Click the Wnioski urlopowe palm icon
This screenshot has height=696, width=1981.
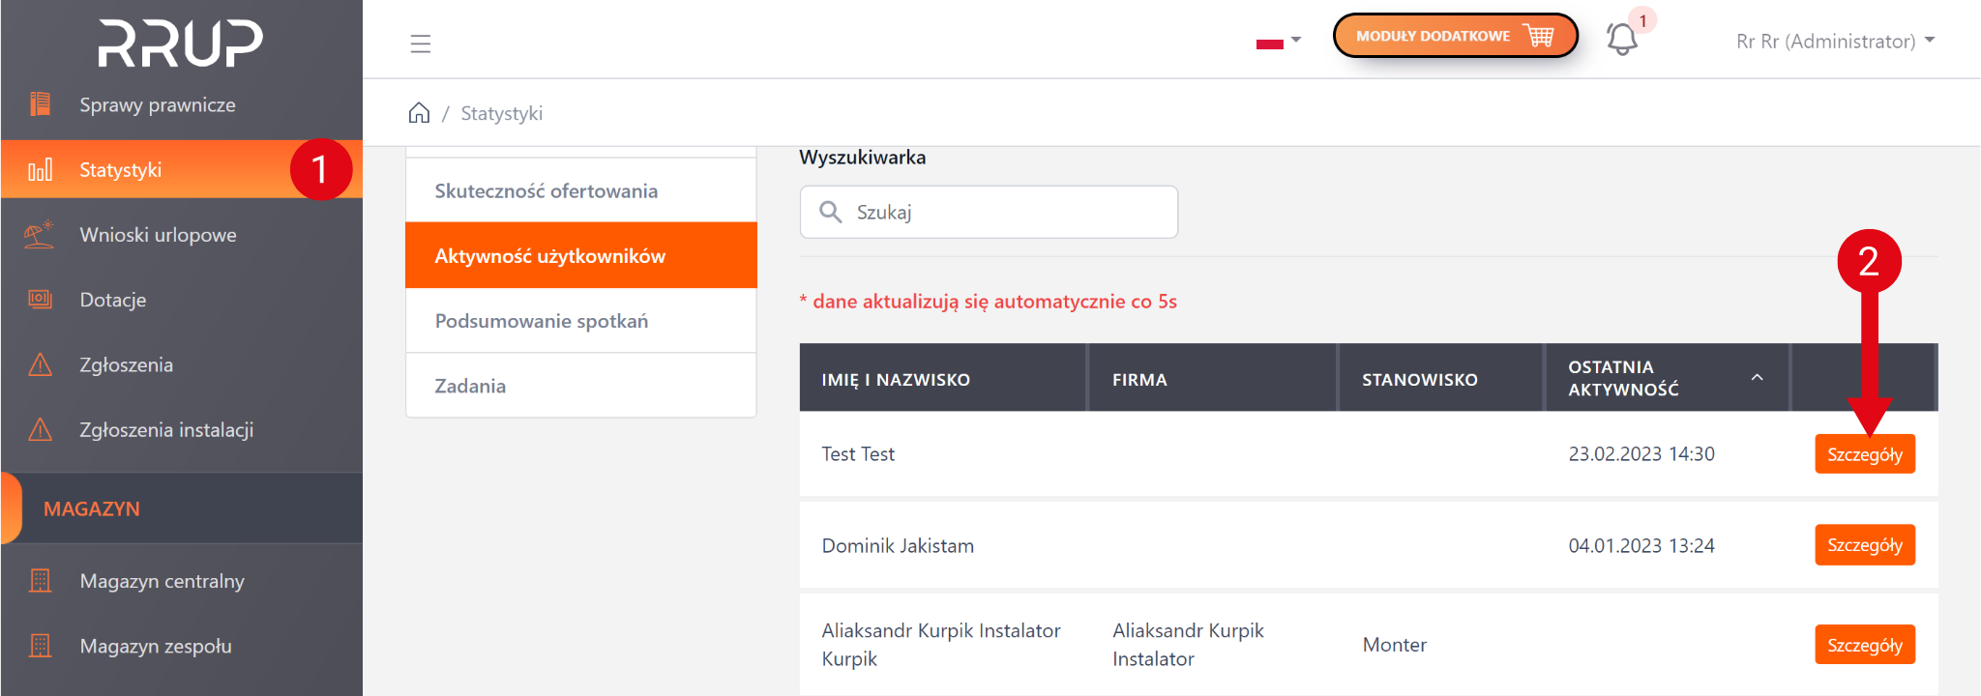click(40, 235)
